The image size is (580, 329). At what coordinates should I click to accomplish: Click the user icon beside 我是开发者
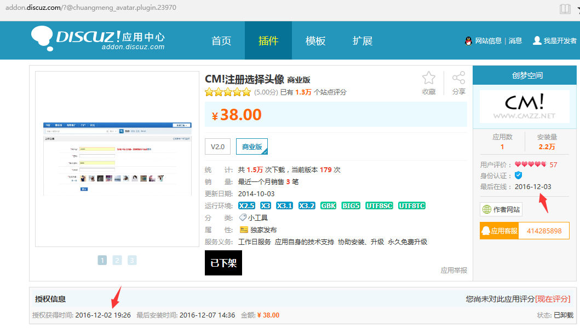click(x=537, y=40)
